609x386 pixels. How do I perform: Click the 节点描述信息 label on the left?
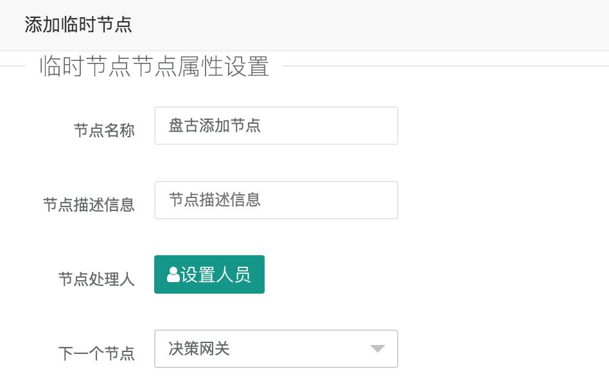89,205
